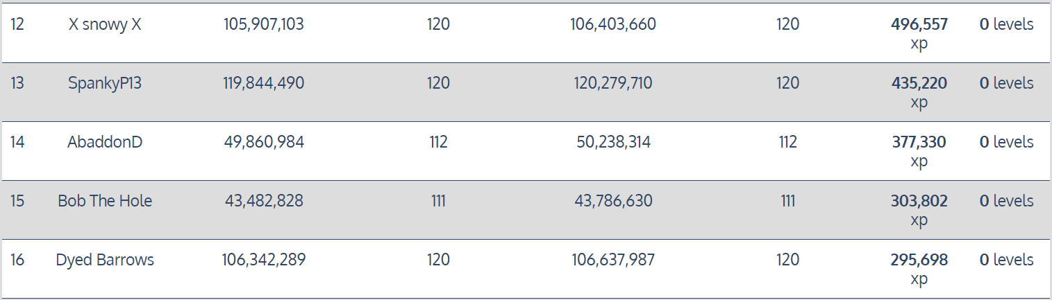Click the 496,557 xp gain value
This screenshot has height=300, width=1052.
point(919,25)
